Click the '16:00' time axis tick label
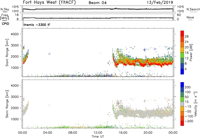The image size is (200, 138). click(123, 133)
